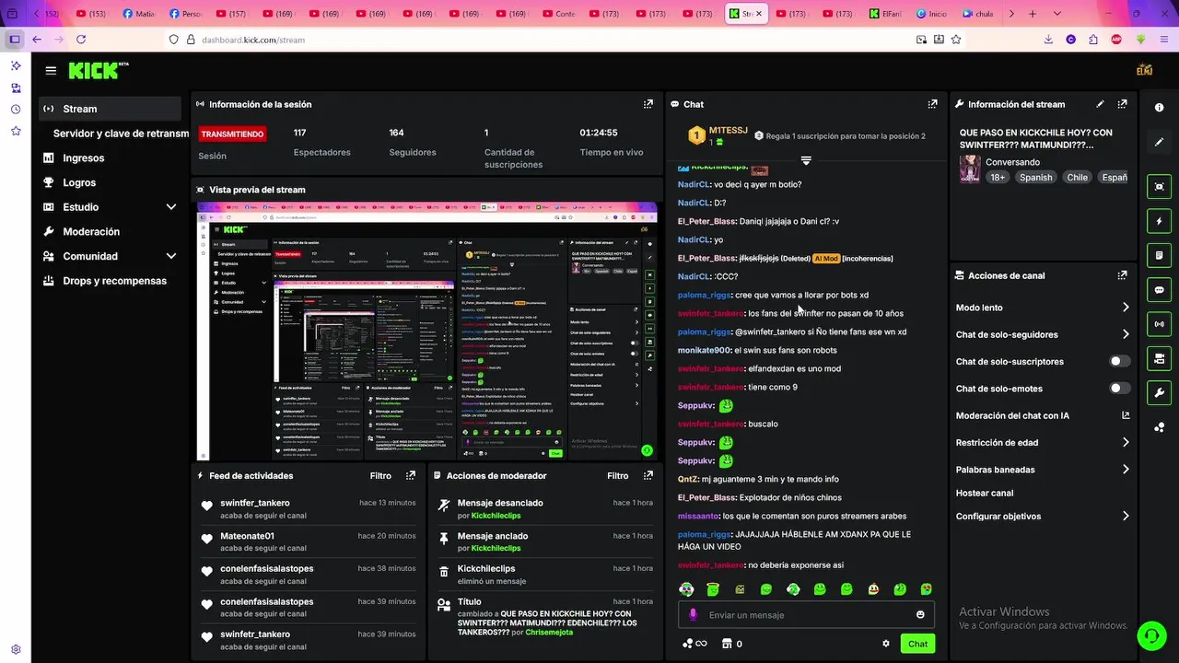Click the info icon in right toolbar

click(1159, 108)
